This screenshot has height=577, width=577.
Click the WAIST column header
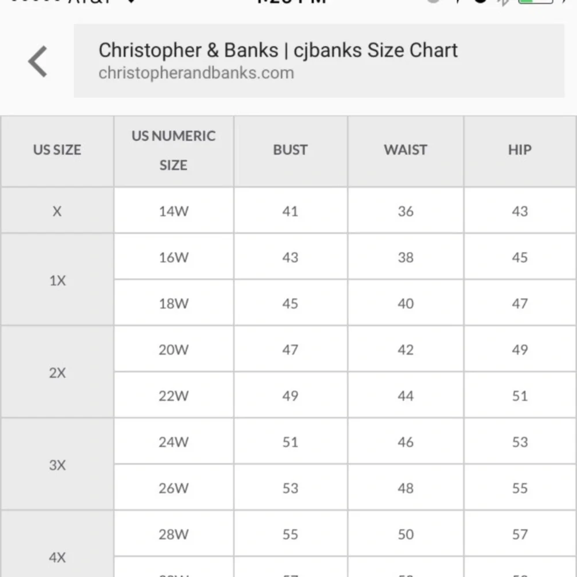click(406, 150)
